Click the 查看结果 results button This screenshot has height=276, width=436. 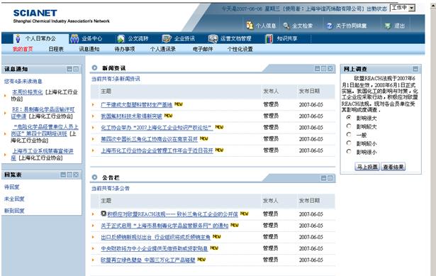pos(393,167)
